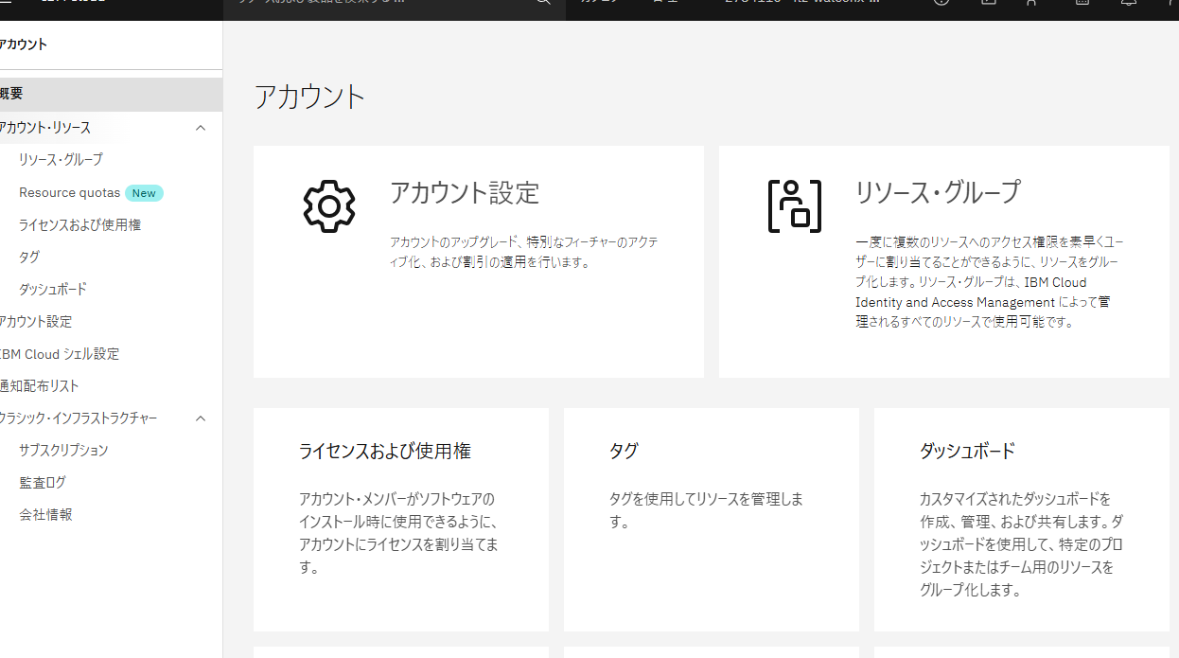
Task: Open リソース・グループ in the left sidebar
Action: pyautogui.click(x=61, y=160)
